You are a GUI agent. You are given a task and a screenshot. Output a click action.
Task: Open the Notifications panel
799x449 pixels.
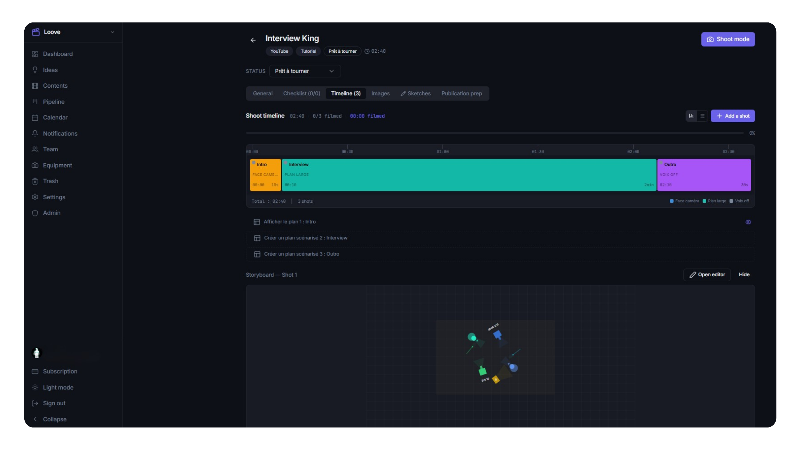tap(60, 133)
